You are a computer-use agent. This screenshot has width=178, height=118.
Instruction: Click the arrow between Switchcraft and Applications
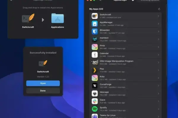(43, 20)
